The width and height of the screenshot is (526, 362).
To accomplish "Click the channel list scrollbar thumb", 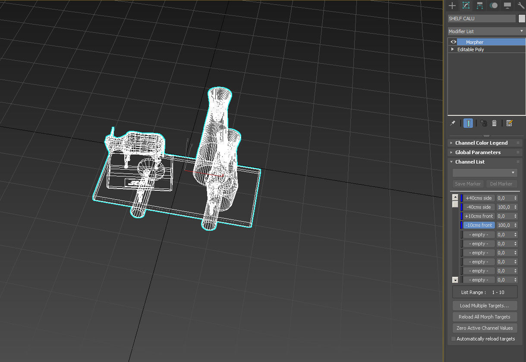I will pos(455,204).
